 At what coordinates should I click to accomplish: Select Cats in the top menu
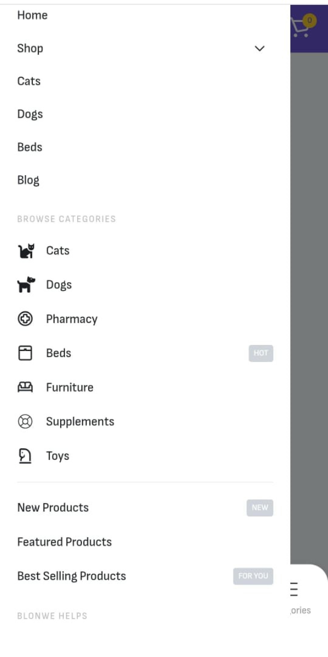coord(28,81)
